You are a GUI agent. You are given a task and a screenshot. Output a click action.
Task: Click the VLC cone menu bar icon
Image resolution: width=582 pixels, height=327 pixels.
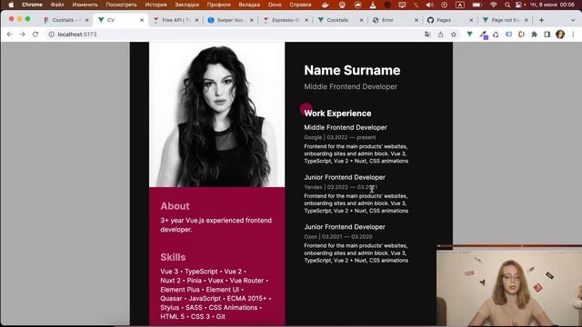[x=372, y=5]
